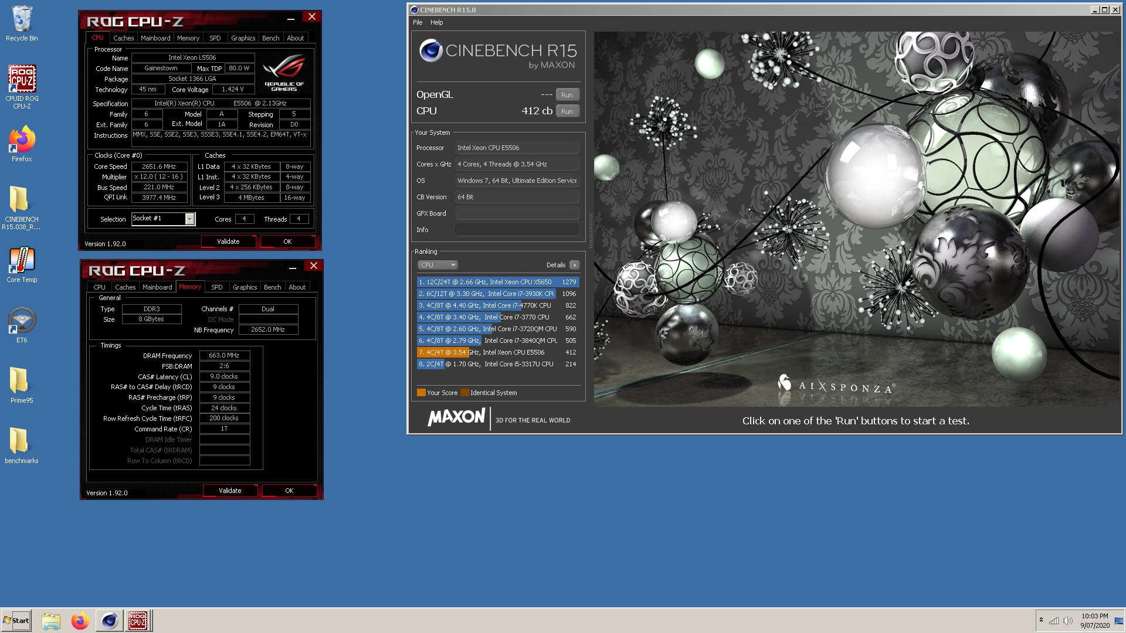Switch to Caches tab in top CPU-Z window
The image size is (1126, 633).
[x=124, y=38]
